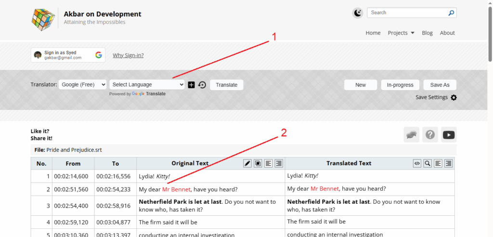Click the history restore icon beside Translate
Image resolution: width=493 pixels, height=237 pixels.
click(x=202, y=85)
